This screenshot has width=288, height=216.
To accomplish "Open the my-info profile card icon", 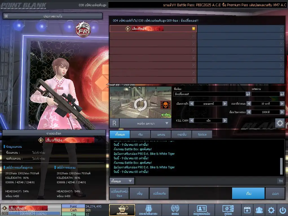I will point(201,210).
